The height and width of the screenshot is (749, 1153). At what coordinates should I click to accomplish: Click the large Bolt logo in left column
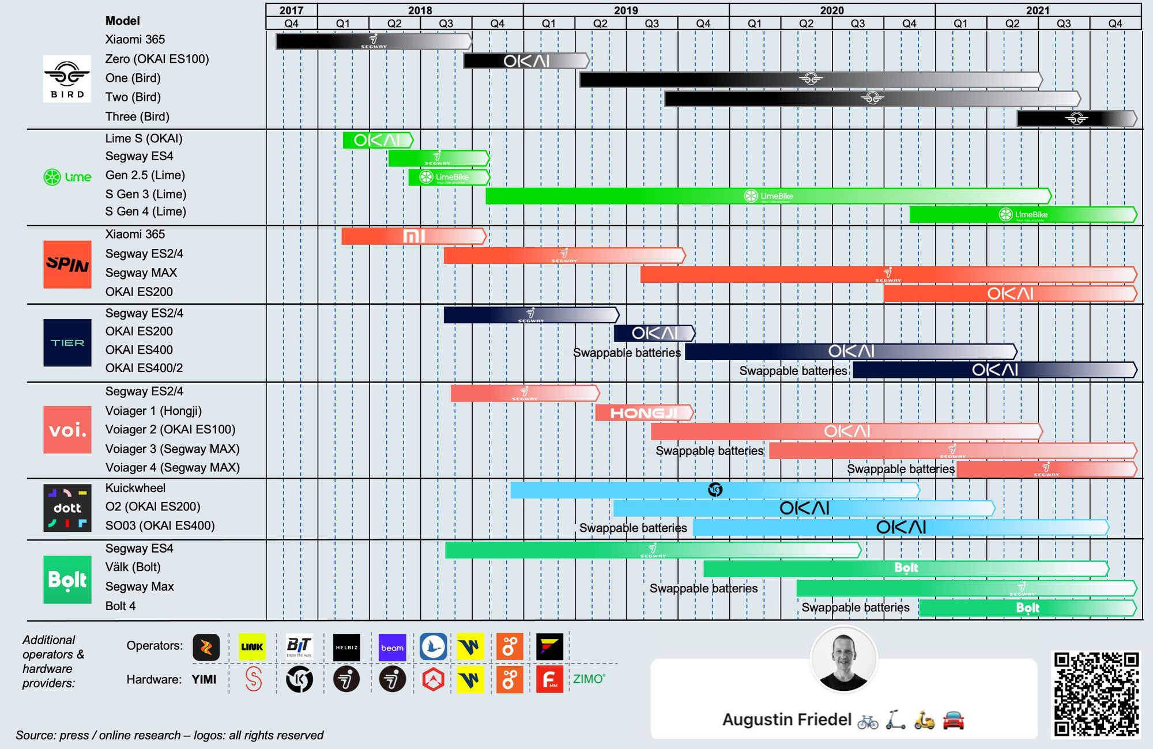click(x=67, y=580)
